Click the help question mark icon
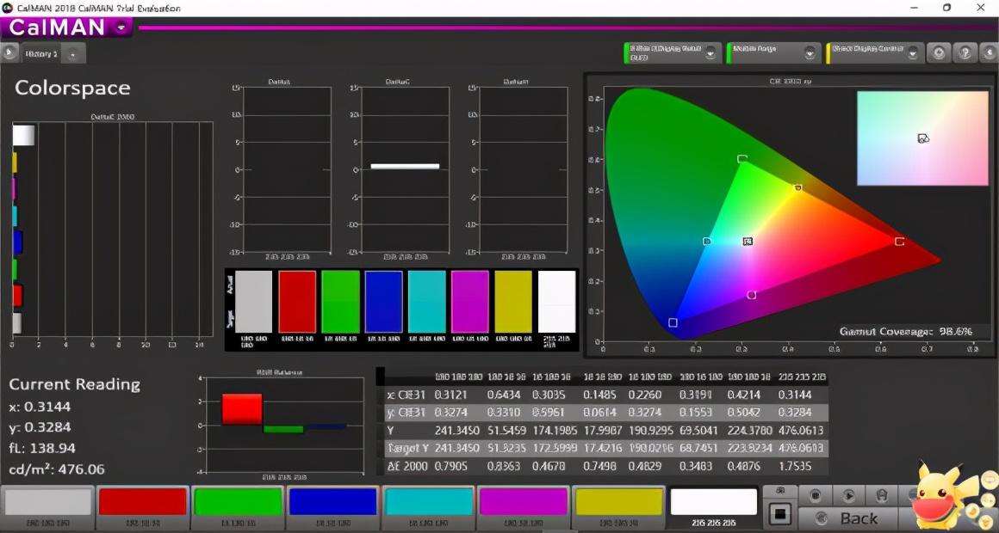The height and width of the screenshot is (533, 999). pyautogui.click(x=965, y=53)
